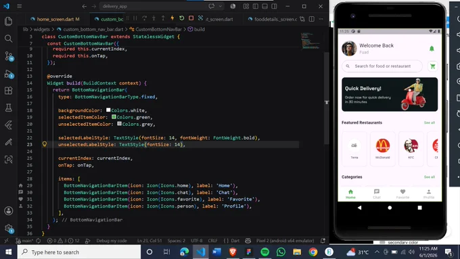Tap notification bell in the app emulator
This screenshot has width=460, height=259.
coord(432,49)
